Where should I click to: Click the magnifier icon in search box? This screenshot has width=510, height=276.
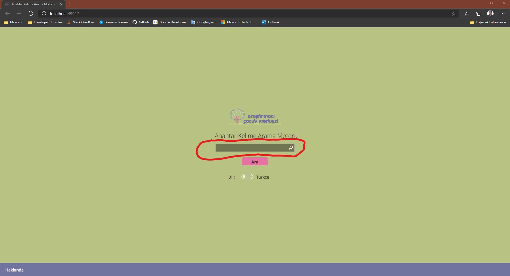291,148
